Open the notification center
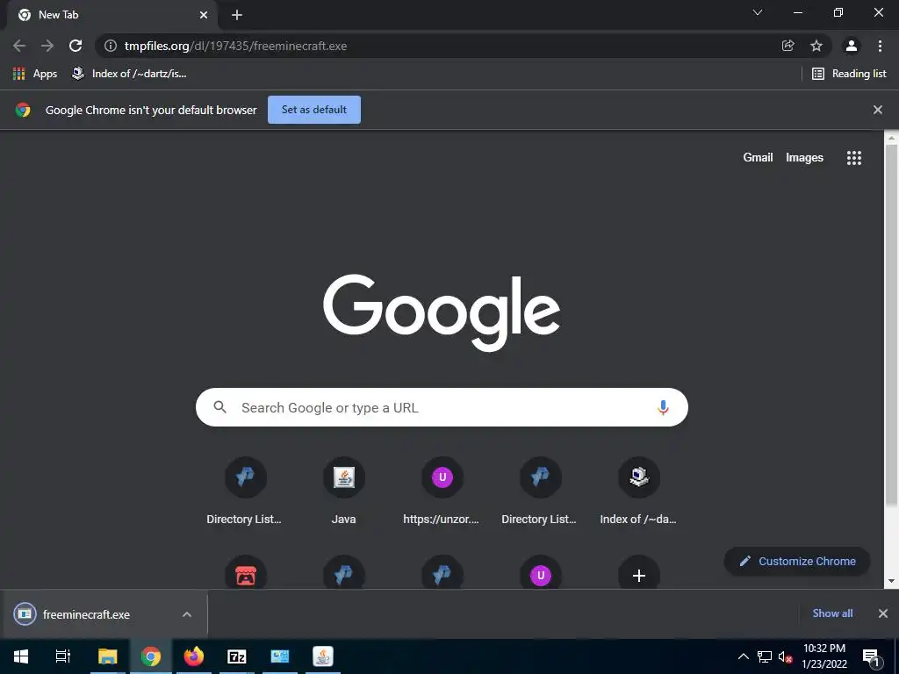This screenshot has height=674, width=899. pos(872,657)
